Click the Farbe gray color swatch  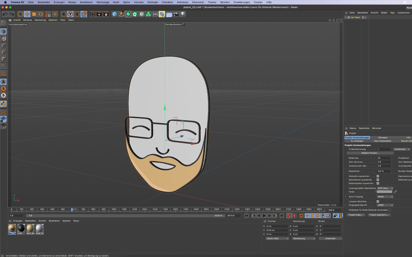tap(385, 192)
